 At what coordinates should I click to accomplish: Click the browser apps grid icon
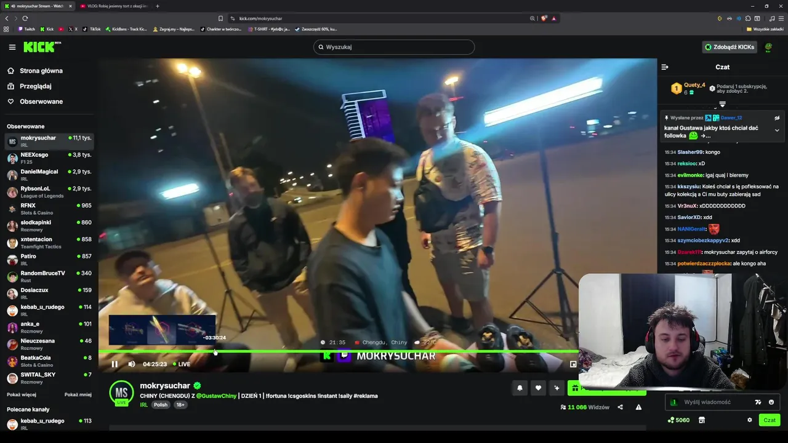6,29
